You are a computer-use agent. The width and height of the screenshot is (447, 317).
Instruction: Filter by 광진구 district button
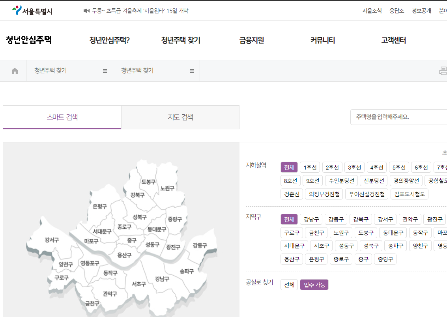click(435, 219)
